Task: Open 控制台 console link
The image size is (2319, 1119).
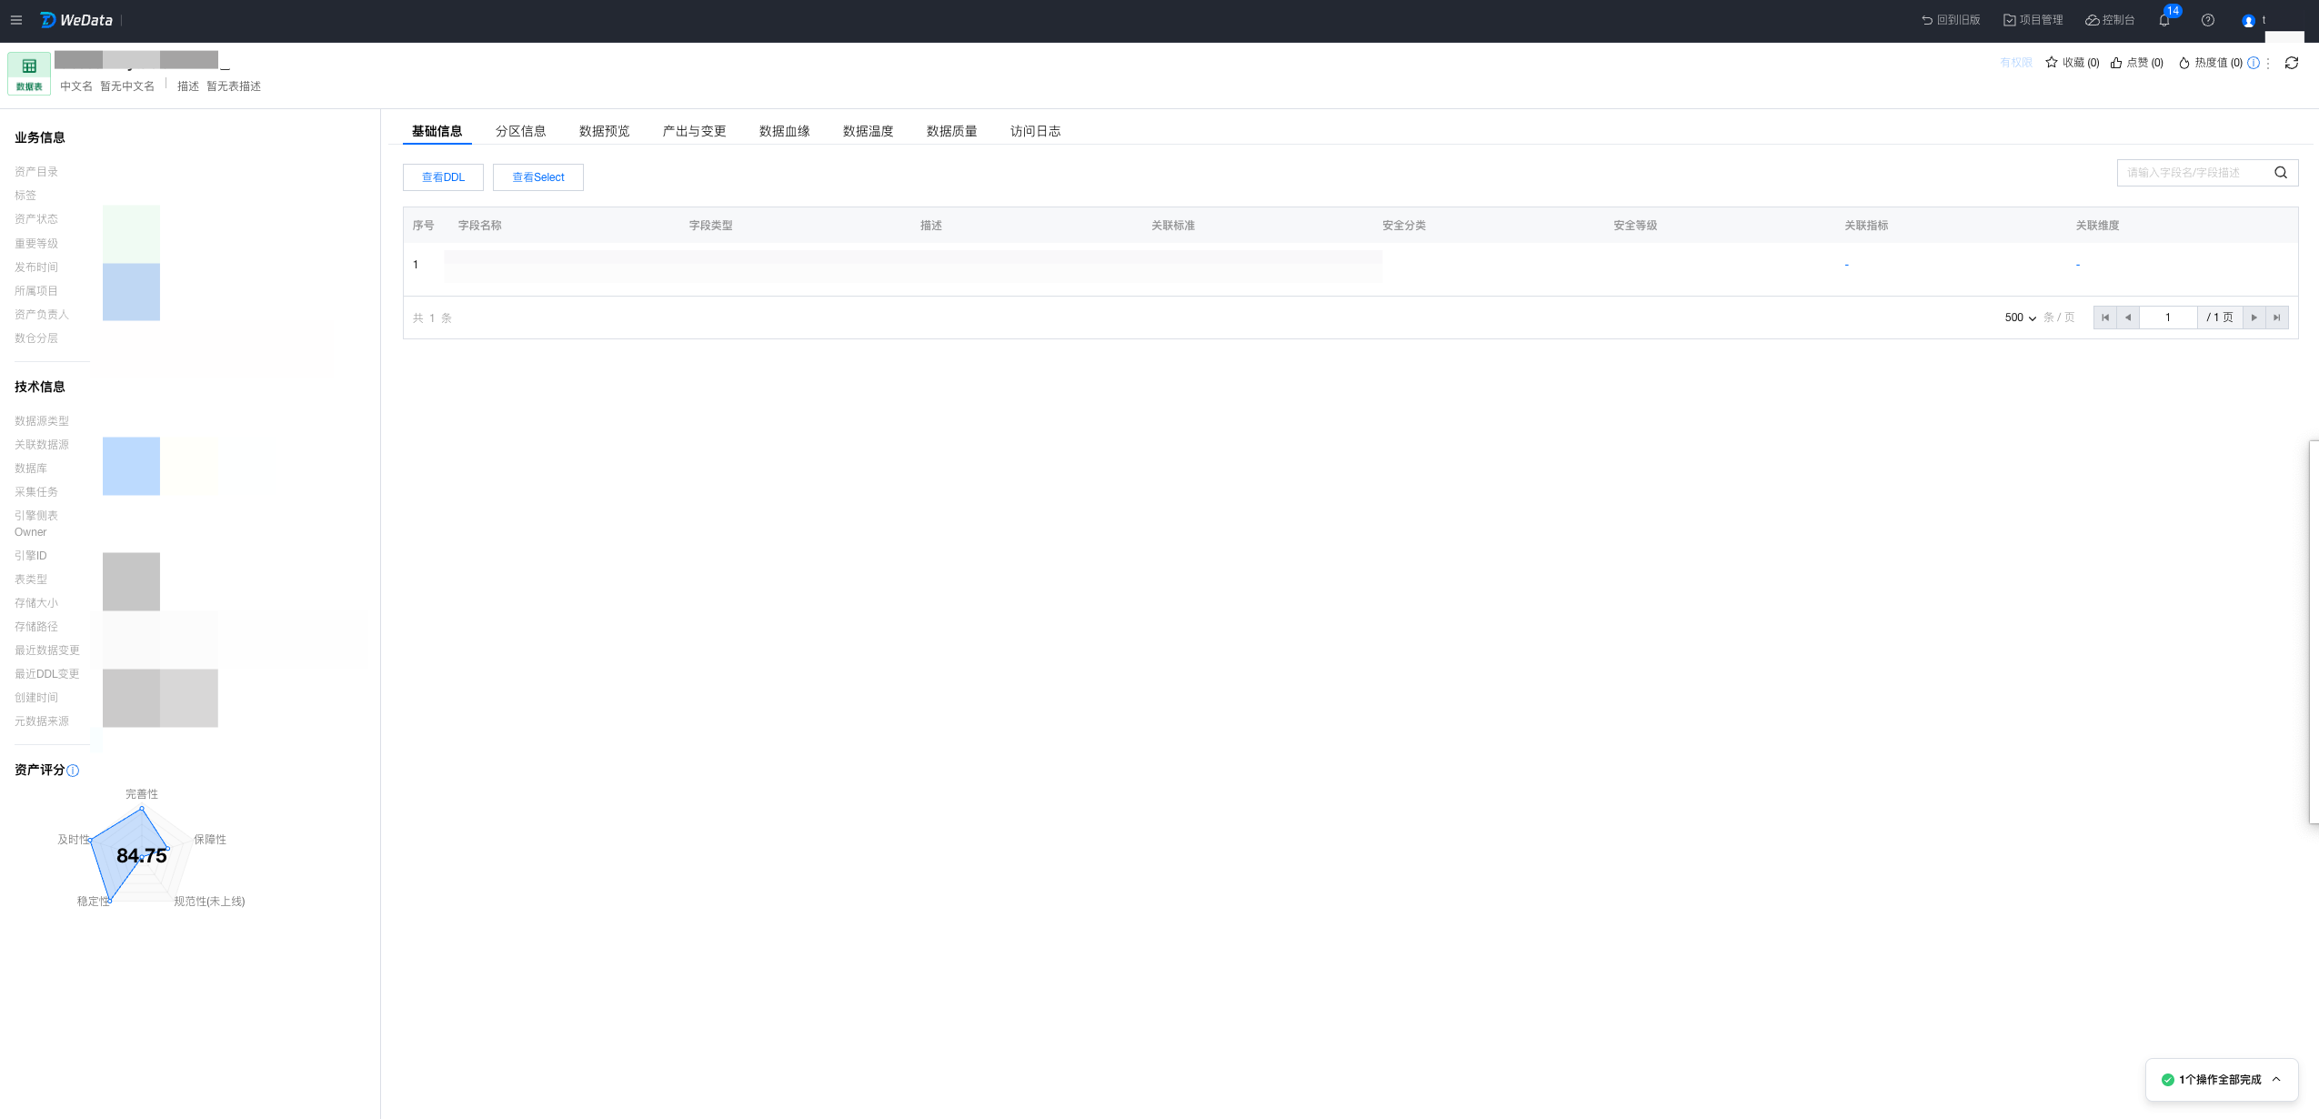Action: [2110, 20]
